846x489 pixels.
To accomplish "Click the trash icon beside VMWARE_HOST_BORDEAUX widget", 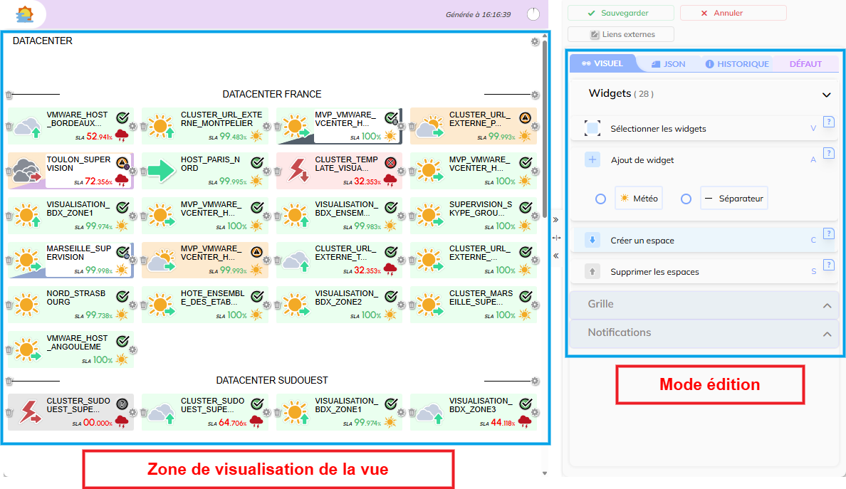I will (x=9, y=127).
